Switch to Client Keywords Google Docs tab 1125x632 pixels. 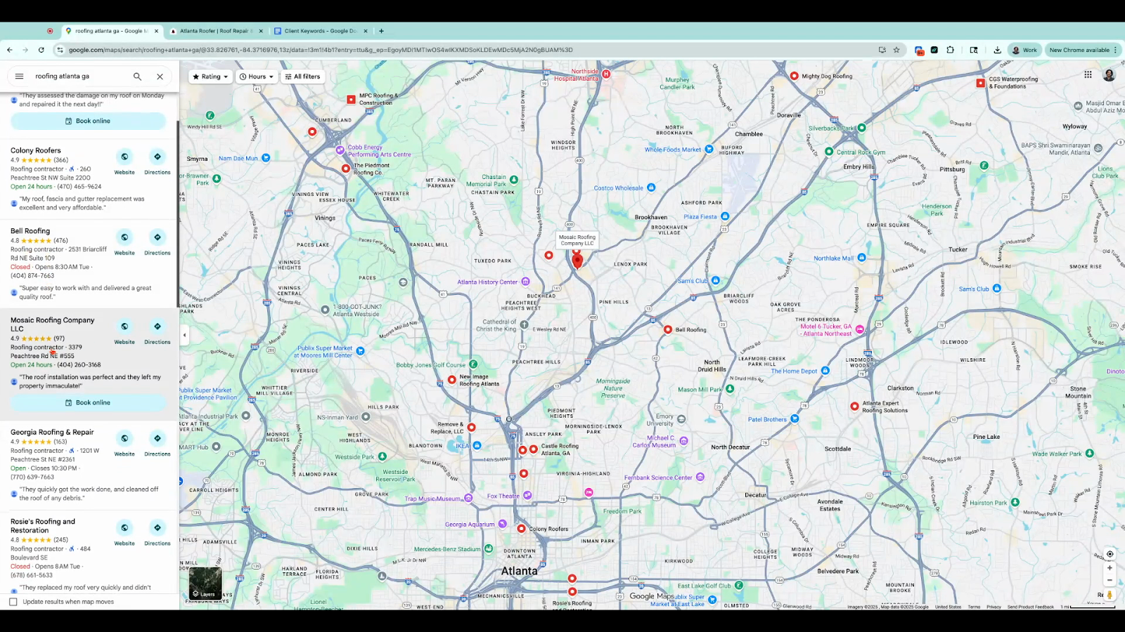tap(320, 31)
